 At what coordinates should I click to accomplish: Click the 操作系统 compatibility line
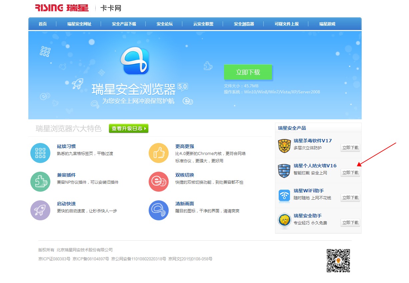272,92
